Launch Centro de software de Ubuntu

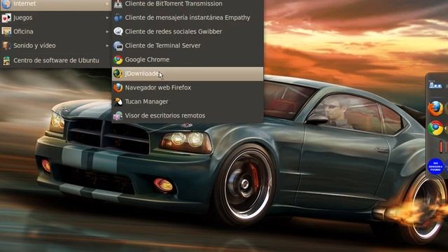[55, 60]
